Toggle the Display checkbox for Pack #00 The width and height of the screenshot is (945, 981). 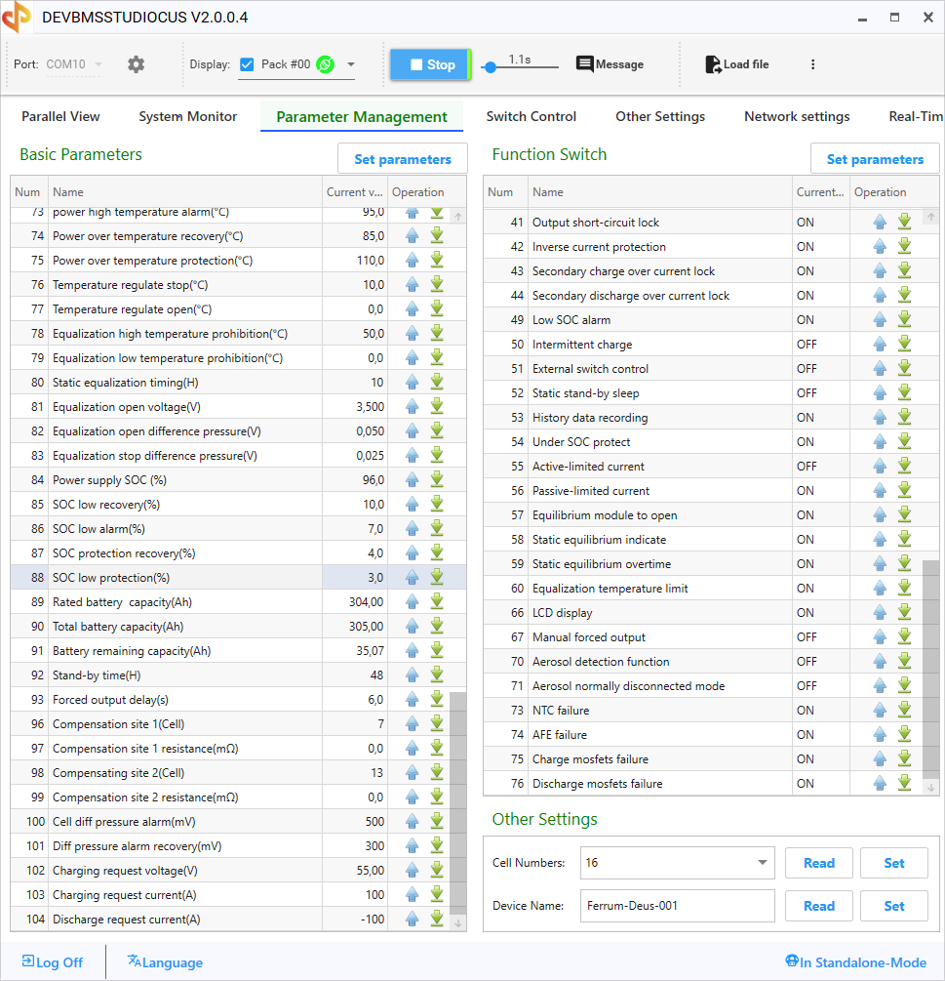tap(247, 64)
